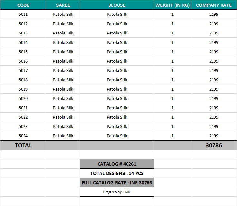Click the BLOUSE column header
The height and width of the screenshot is (206, 237).
pyautogui.click(x=117, y=5)
